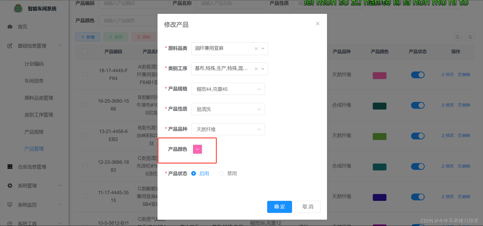Close the 修改产品 dialog with X
This screenshot has height=226, width=483.
(318, 24)
